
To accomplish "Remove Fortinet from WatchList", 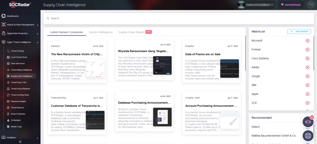I will click(x=307, y=50).
